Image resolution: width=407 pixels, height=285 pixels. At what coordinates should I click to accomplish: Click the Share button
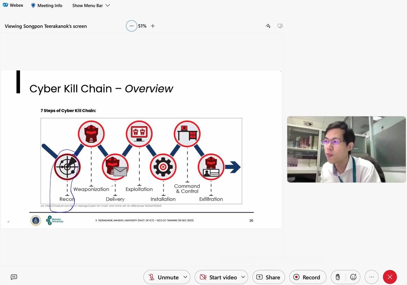(268, 277)
